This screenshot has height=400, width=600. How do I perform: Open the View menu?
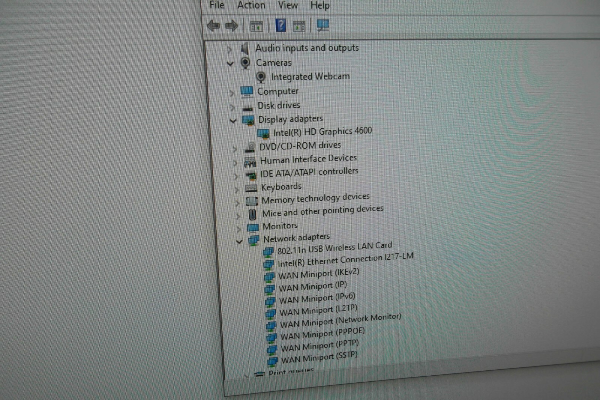(288, 5)
